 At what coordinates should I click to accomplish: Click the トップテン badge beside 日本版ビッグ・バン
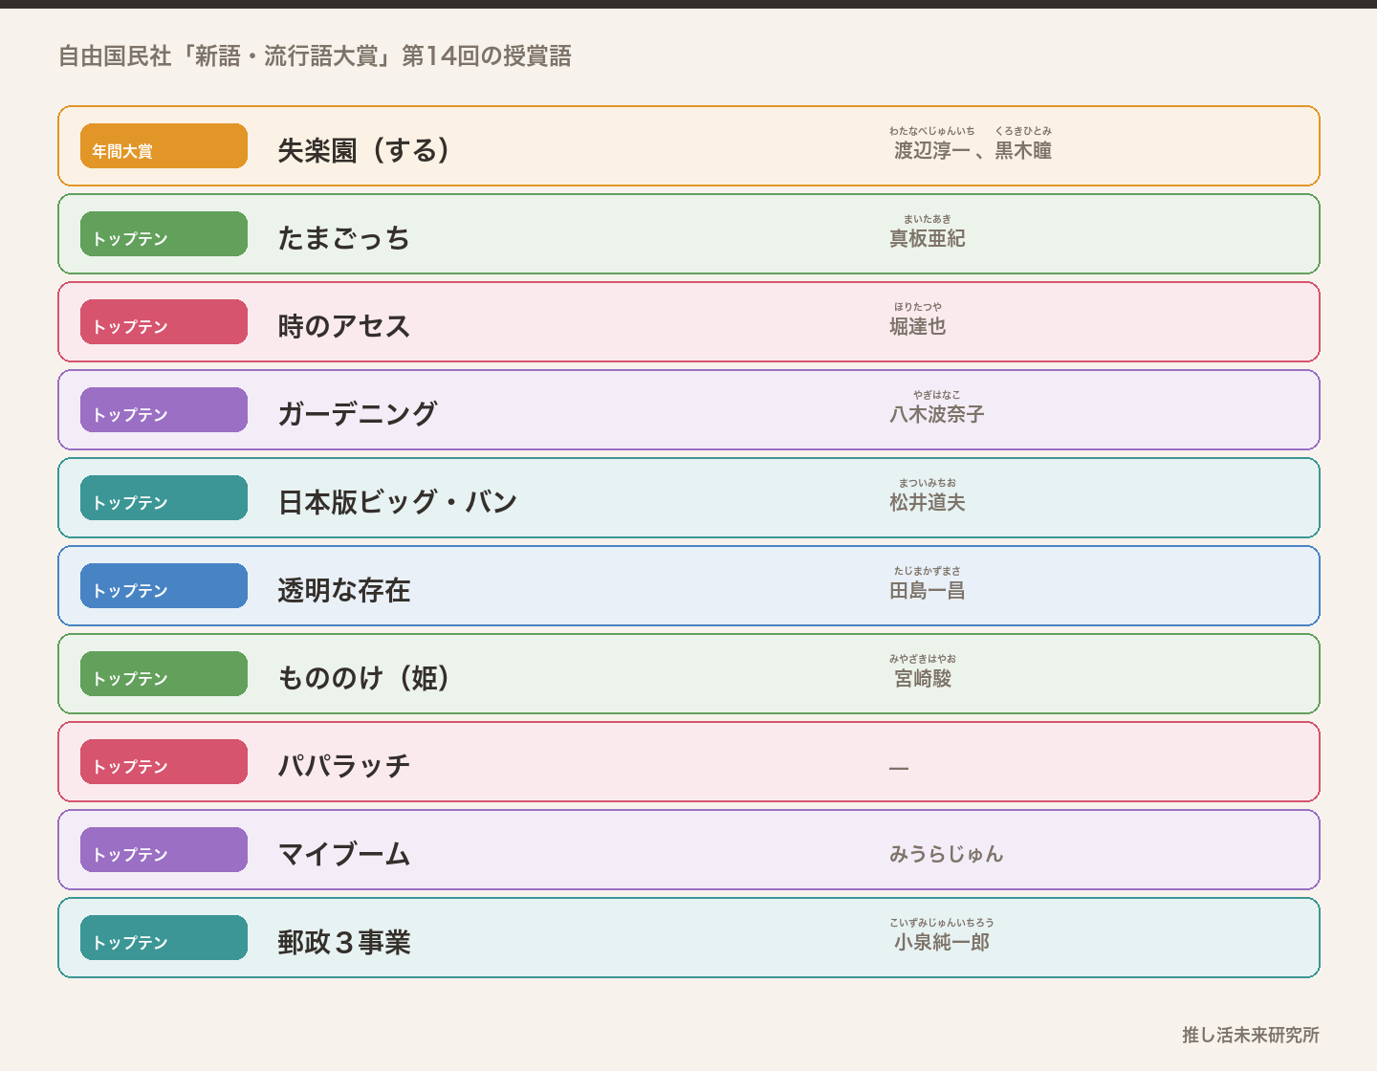[164, 498]
